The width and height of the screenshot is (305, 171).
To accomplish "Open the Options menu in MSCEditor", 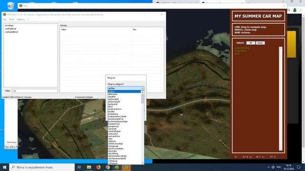I will pyautogui.click(x=20, y=19).
